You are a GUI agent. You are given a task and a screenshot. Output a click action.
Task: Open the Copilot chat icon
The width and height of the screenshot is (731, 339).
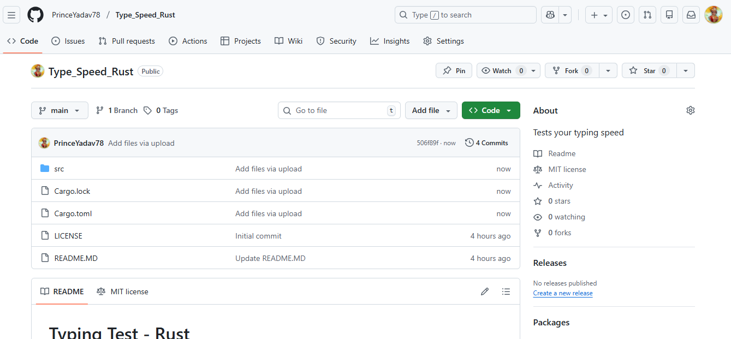click(550, 15)
